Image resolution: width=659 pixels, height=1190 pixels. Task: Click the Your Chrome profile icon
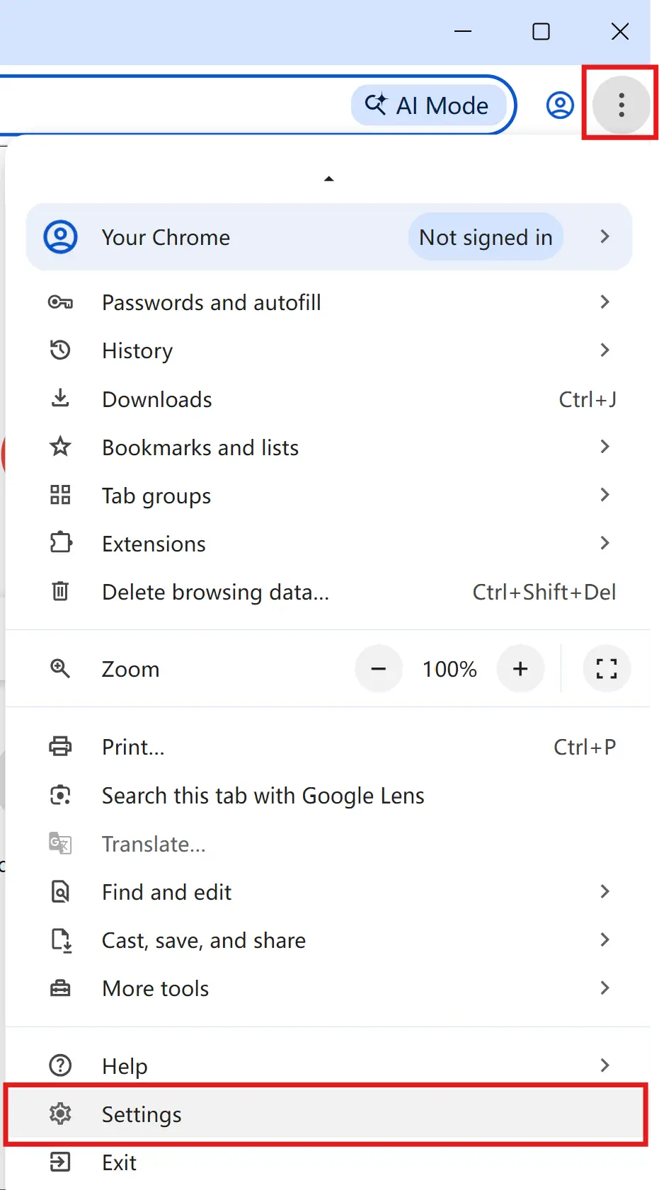[60, 237]
